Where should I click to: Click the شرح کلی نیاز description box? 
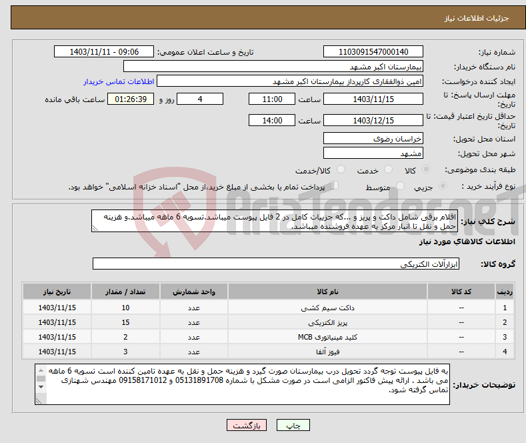click(275, 221)
